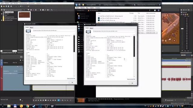Open Steam from the taskbar
The image size is (193, 108).
[x=34, y=106]
